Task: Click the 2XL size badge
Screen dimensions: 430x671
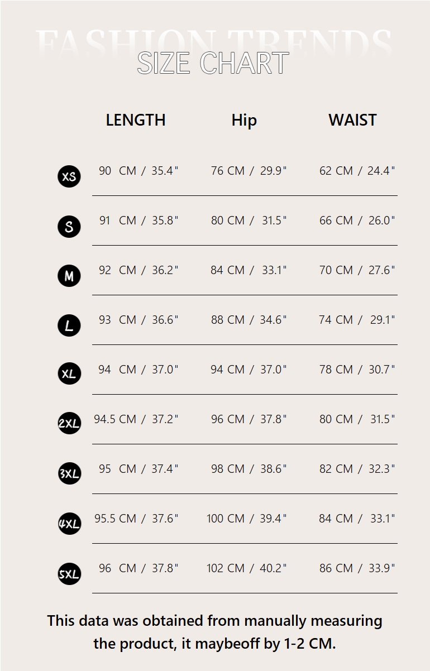Action: [69, 424]
